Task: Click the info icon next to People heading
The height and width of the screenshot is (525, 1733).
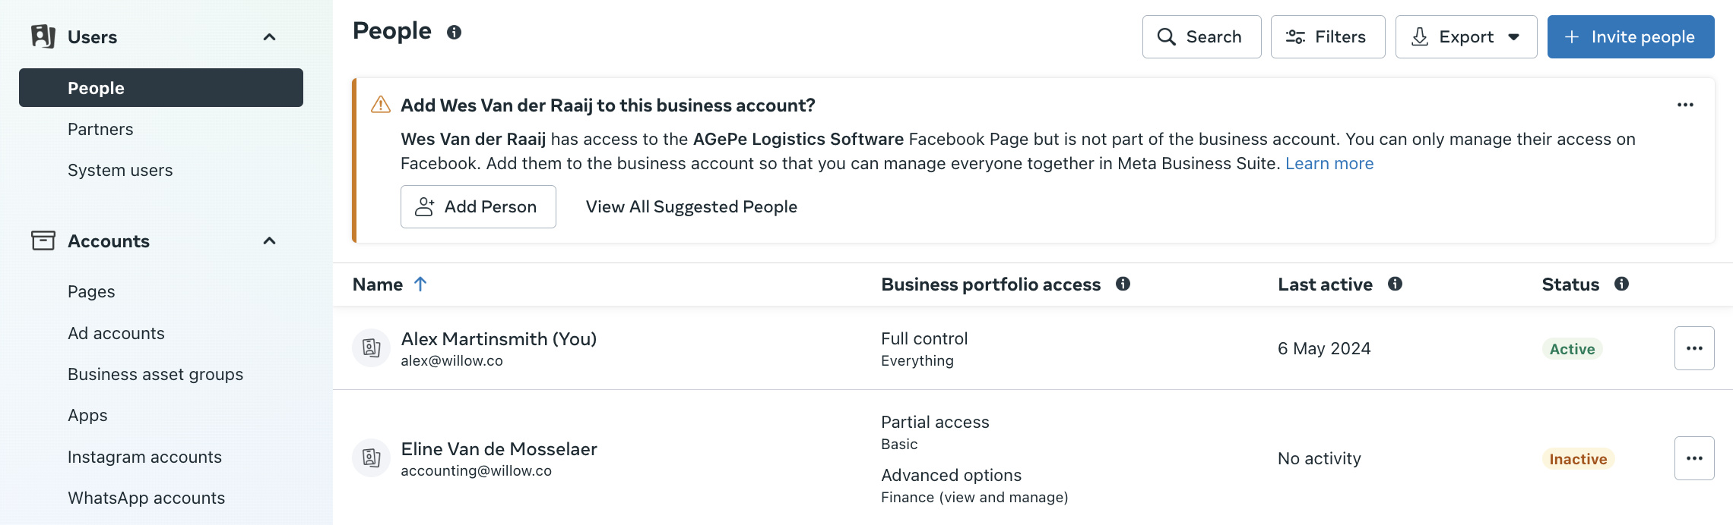Action: [454, 33]
